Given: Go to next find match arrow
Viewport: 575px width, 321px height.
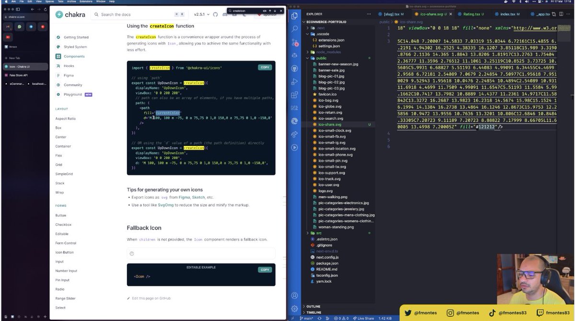Looking at the screenshot, I should pos(275,11).
